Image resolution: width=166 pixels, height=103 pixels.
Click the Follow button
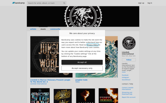click(129, 60)
